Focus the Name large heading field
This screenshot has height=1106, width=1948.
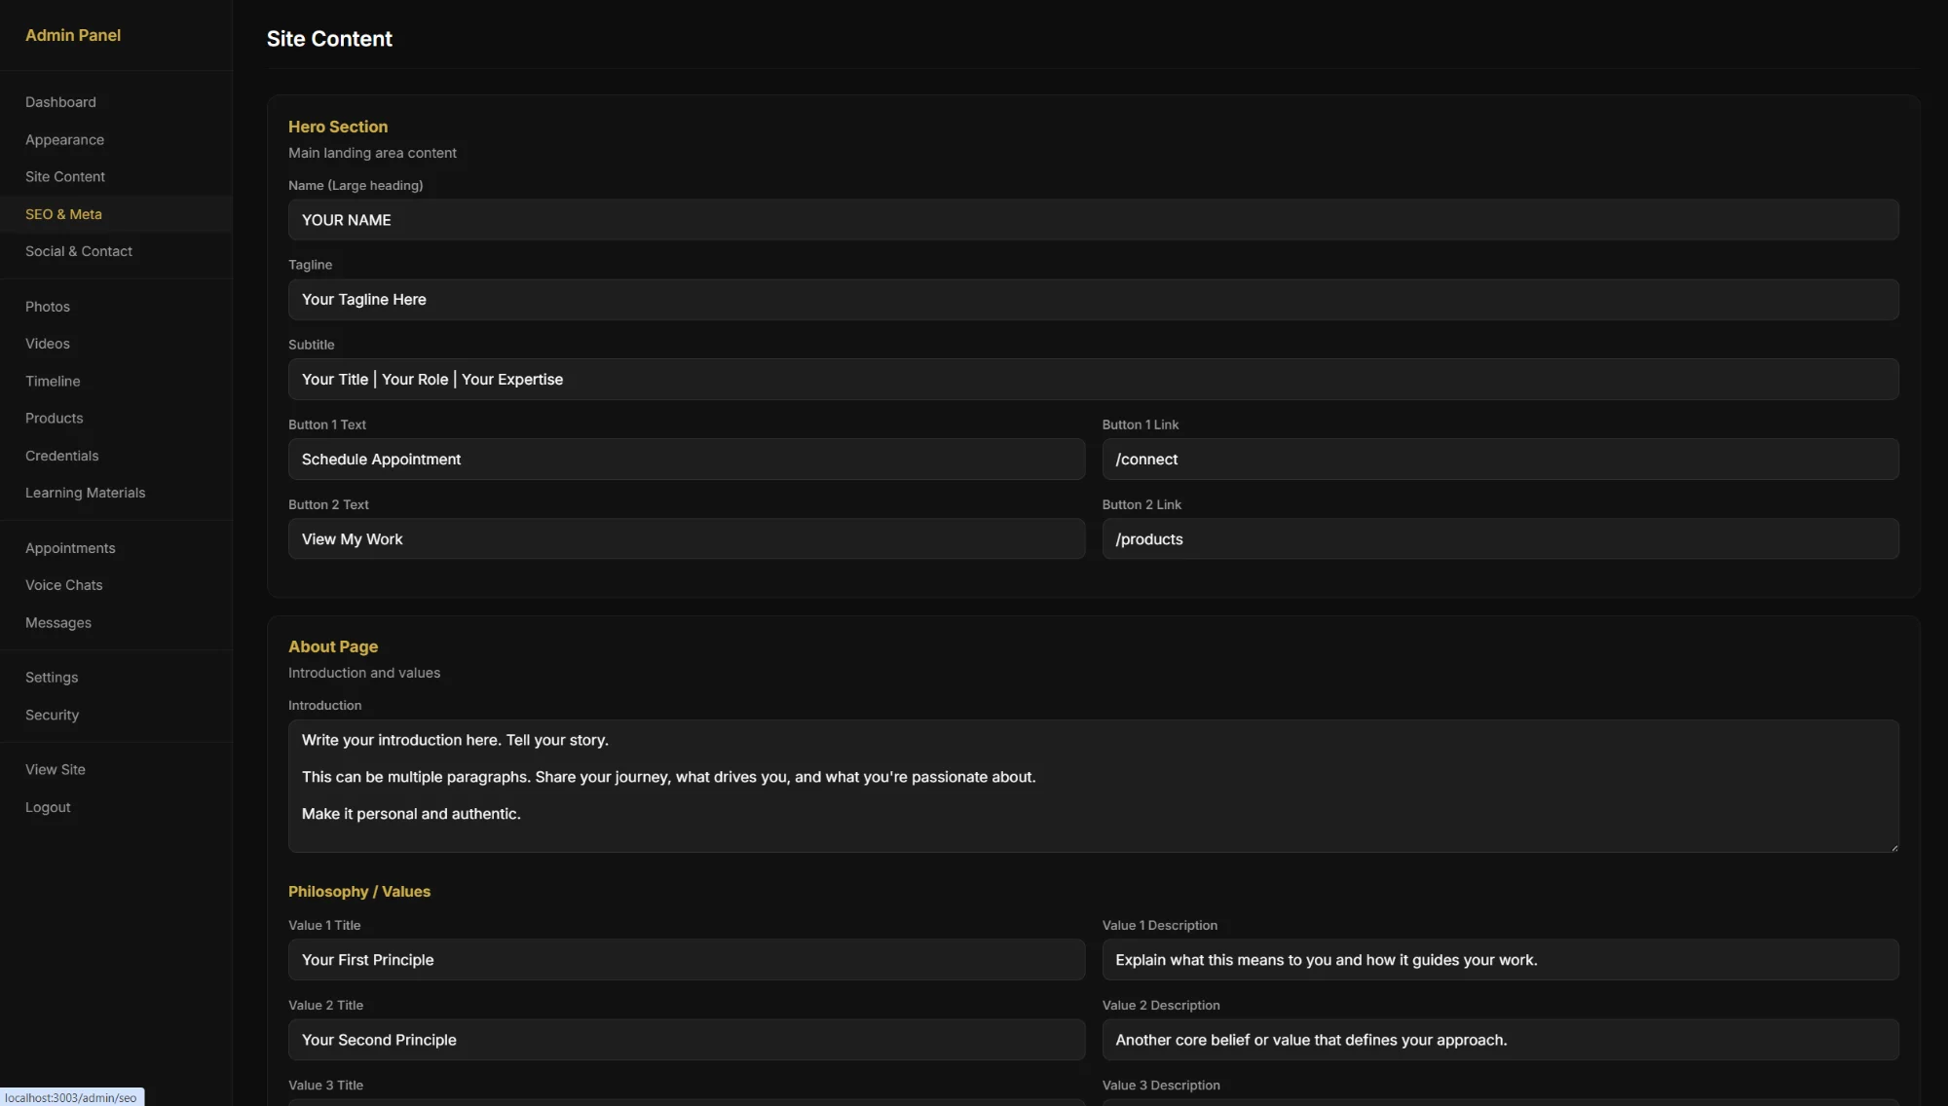[x=1093, y=220]
